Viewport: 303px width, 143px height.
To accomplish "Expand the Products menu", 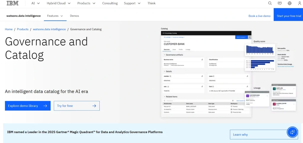I will (86, 3).
